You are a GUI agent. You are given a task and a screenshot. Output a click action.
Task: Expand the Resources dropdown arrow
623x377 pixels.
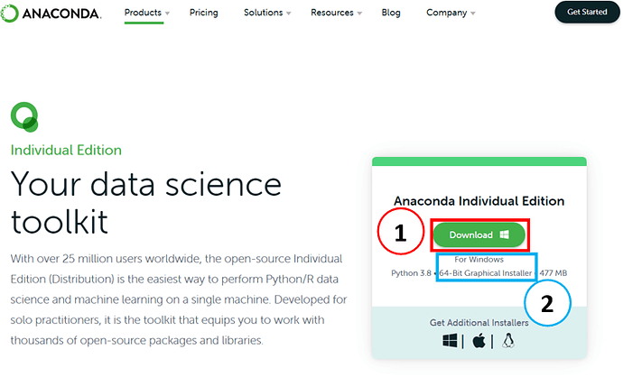click(x=359, y=14)
